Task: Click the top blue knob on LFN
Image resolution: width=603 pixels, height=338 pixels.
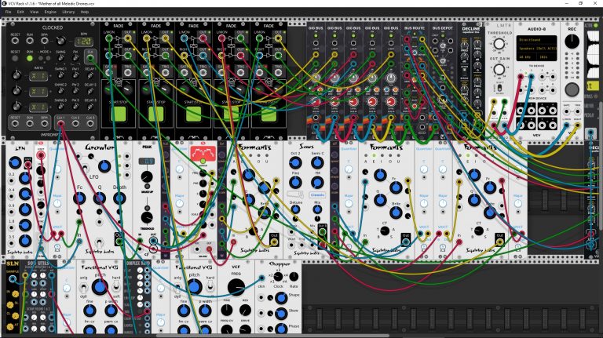Action: (x=15, y=162)
